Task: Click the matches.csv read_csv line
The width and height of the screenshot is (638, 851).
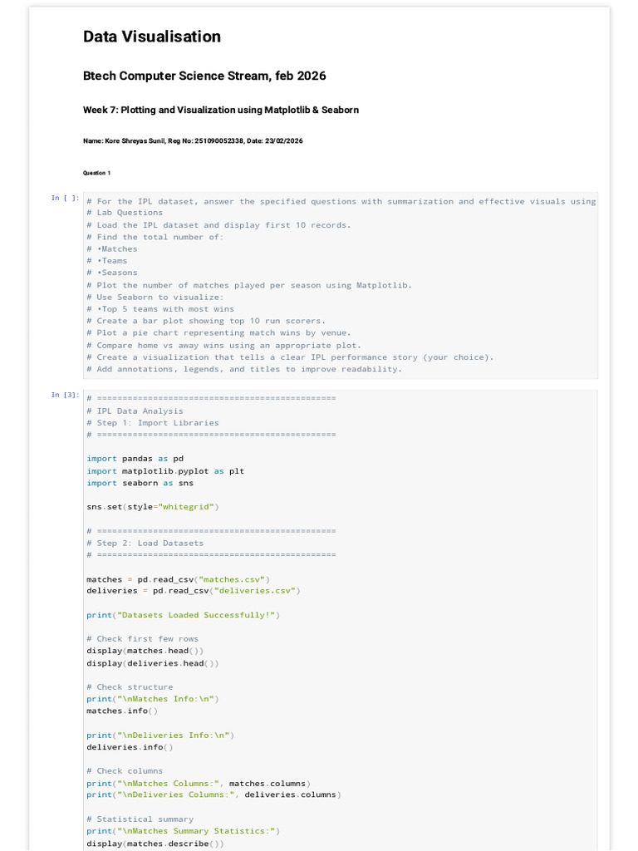Action: [178, 579]
